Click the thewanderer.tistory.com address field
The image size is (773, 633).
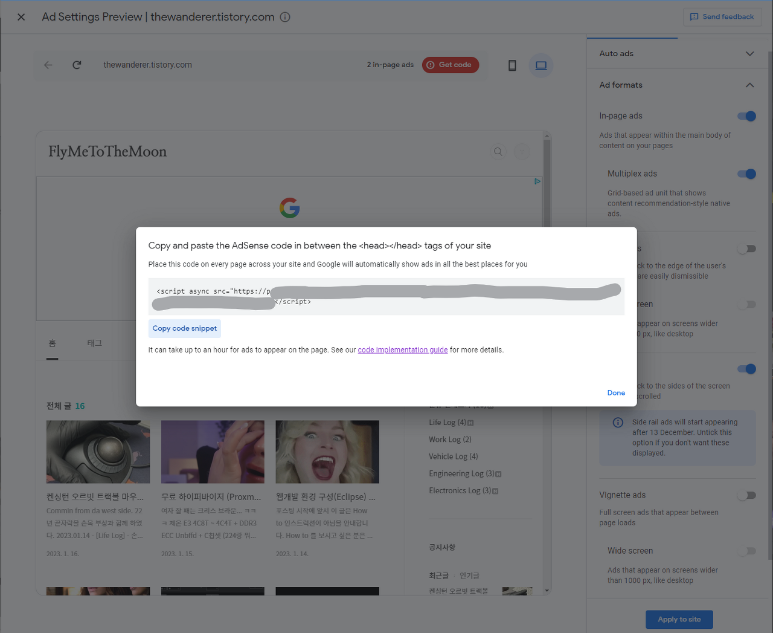(147, 65)
